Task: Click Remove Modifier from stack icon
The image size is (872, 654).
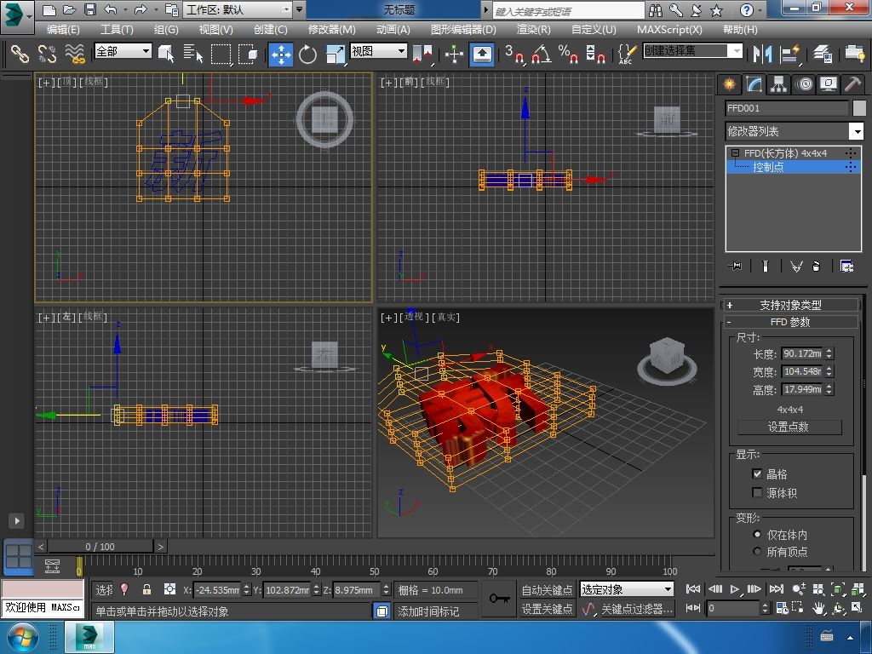Action: coord(816,267)
